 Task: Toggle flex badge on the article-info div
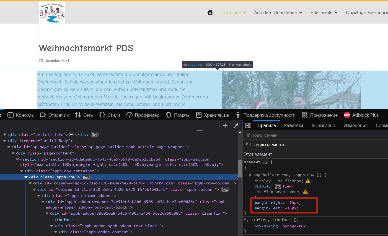point(95,135)
